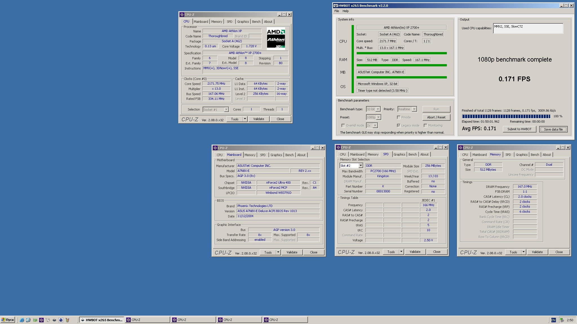The height and width of the screenshot is (324, 577).
Task: Open the Priority Realtime dropdown
Action: pos(414,109)
